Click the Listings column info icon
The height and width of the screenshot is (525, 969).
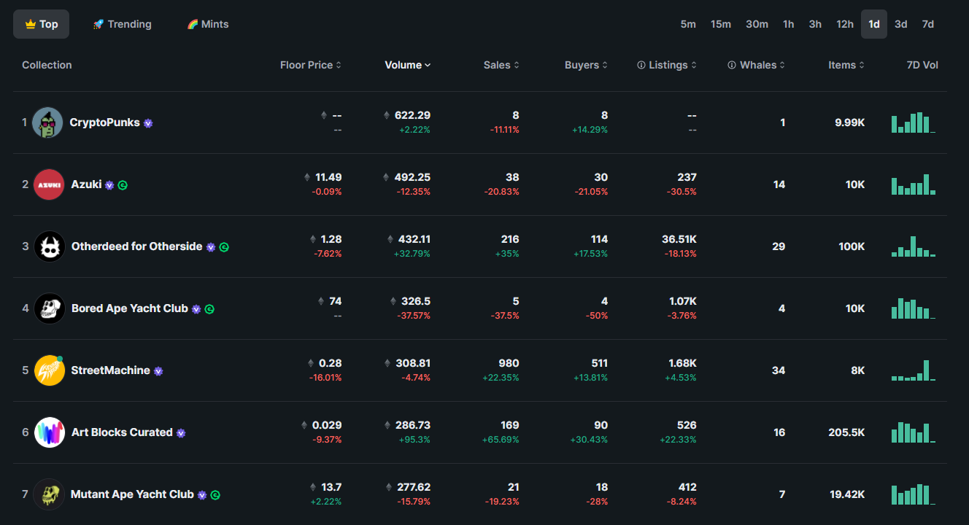point(641,65)
